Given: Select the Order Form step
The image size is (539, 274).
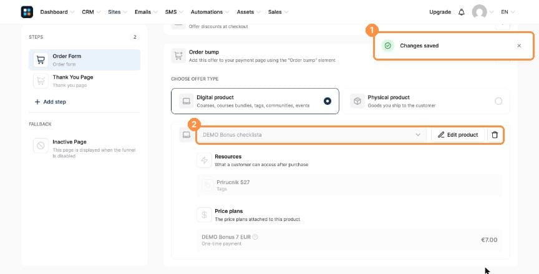Looking at the screenshot, I should click(85, 60).
